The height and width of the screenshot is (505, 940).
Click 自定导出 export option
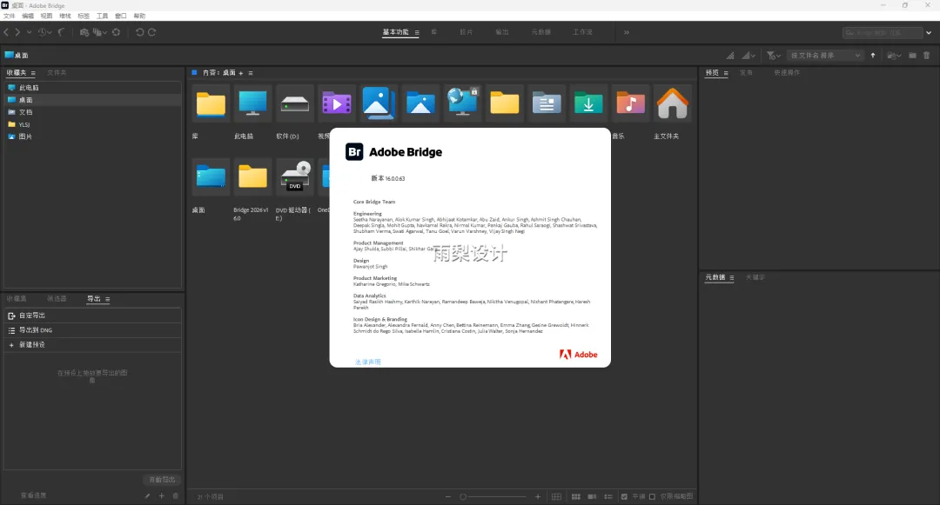[x=93, y=316]
